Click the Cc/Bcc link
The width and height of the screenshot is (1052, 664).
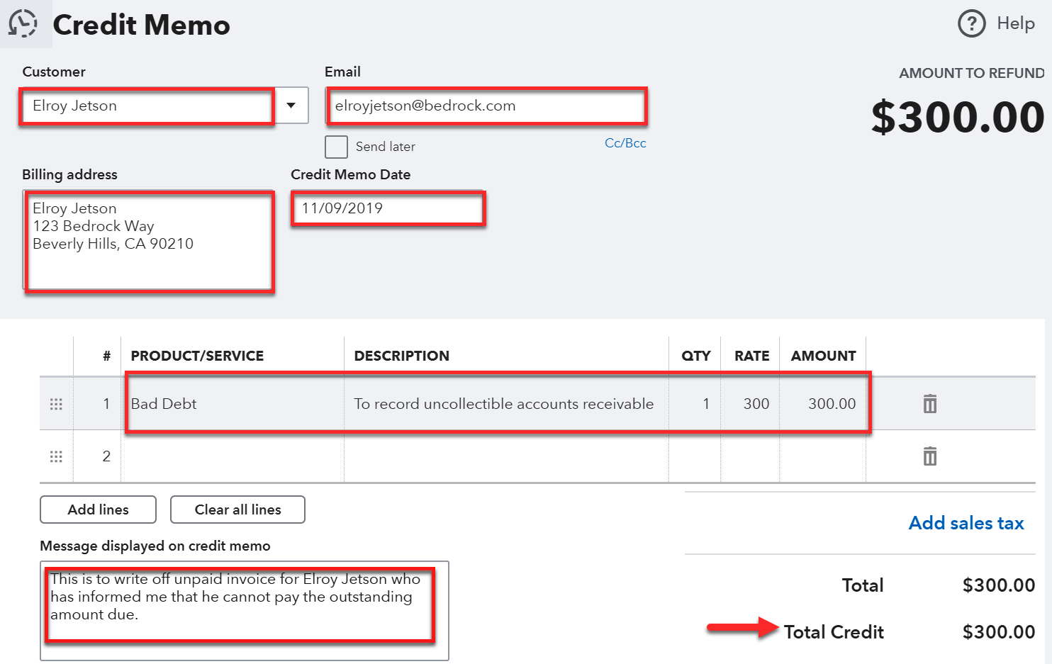pyautogui.click(x=625, y=142)
